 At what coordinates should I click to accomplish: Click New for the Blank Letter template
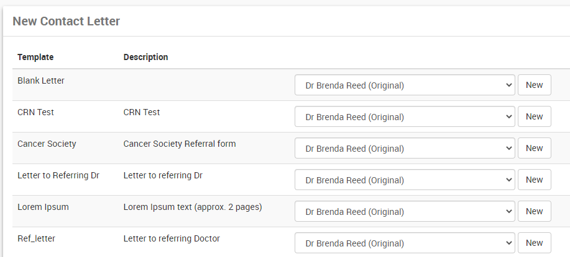534,85
